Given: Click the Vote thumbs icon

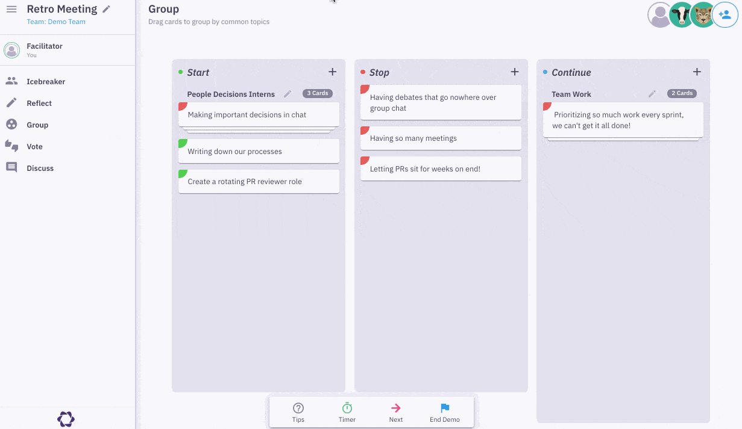Looking at the screenshot, I should click(11, 146).
